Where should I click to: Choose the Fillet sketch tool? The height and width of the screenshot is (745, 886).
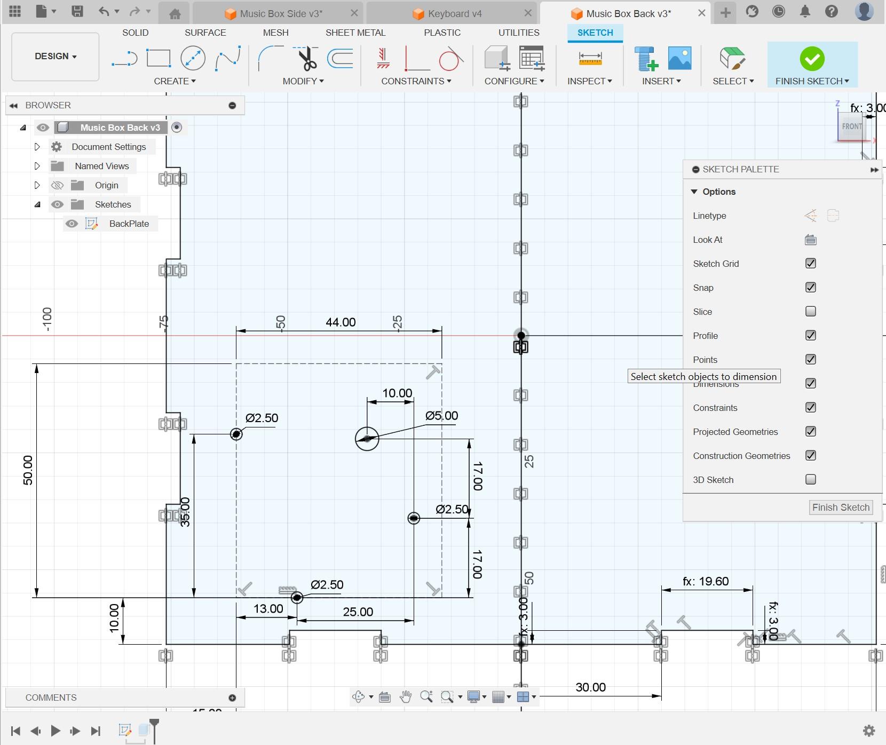[270, 59]
